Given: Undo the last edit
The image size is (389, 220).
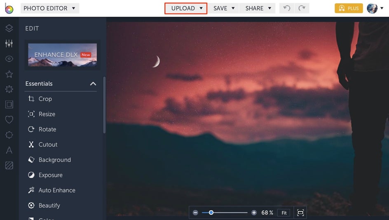Looking at the screenshot, I should (287, 8).
